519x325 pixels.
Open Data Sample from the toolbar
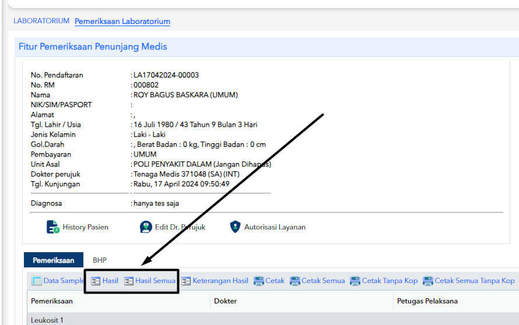pyautogui.click(x=64, y=281)
